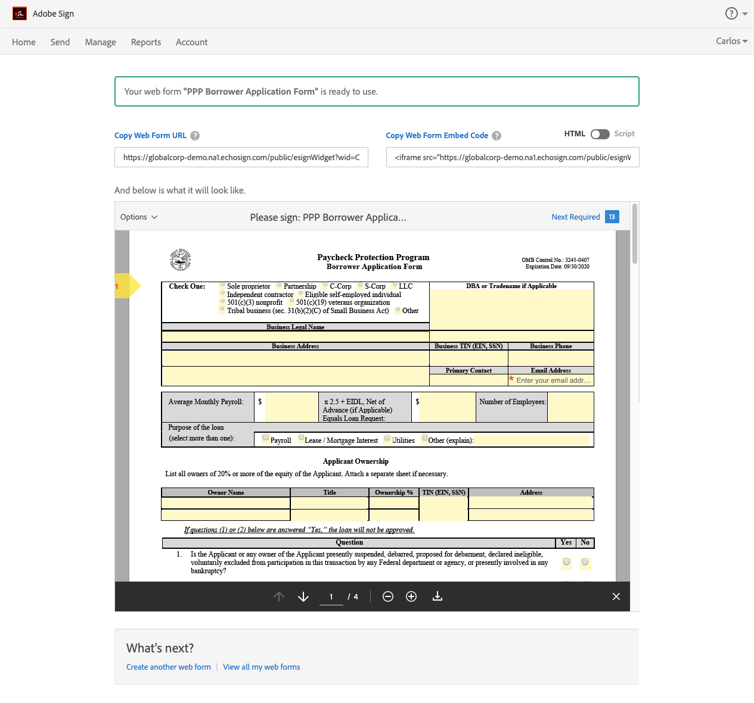Click the Next Required button
Image resolution: width=754 pixels, height=703 pixels.
click(x=576, y=217)
